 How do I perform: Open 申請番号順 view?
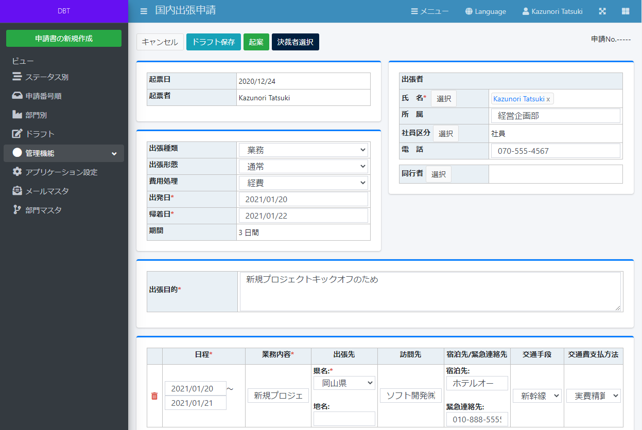(x=64, y=96)
